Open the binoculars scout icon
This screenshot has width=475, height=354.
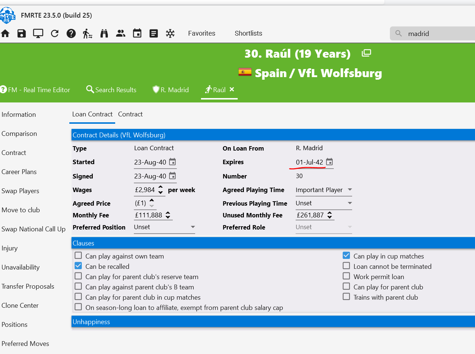click(x=104, y=33)
